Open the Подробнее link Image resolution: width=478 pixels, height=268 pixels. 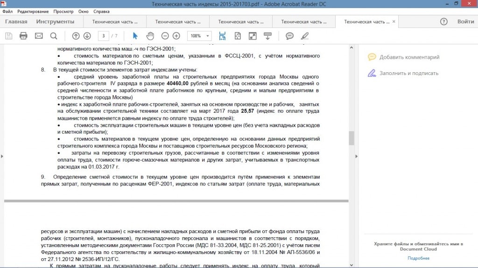(418, 258)
